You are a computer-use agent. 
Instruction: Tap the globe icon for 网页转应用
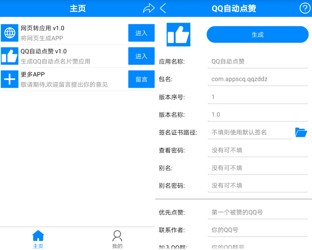pos(9,33)
